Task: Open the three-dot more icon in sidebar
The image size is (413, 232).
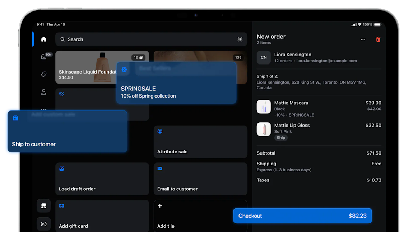Action: [x=44, y=109]
